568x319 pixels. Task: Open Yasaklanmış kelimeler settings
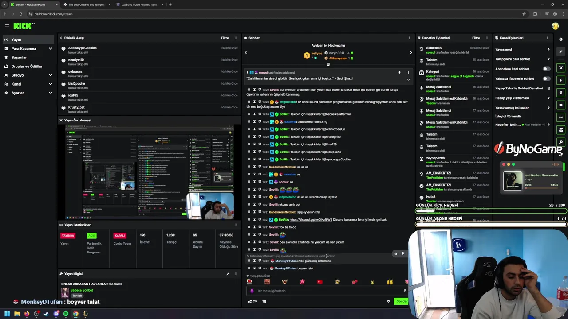(522, 108)
